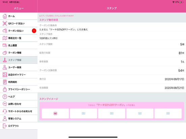186x139 pixels.
Task: Check the Wi-Fi icon in status bar
Action: pos(173,2)
